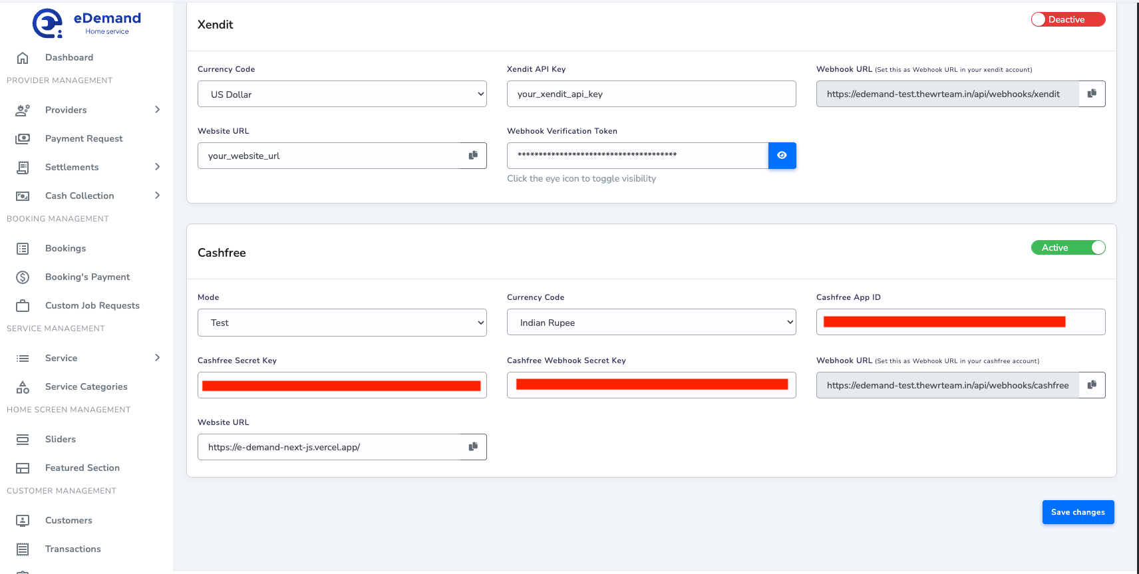Open Cashfree Currency Code dropdown
The width and height of the screenshot is (1139, 574).
pyautogui.click(x=651, y=323)
